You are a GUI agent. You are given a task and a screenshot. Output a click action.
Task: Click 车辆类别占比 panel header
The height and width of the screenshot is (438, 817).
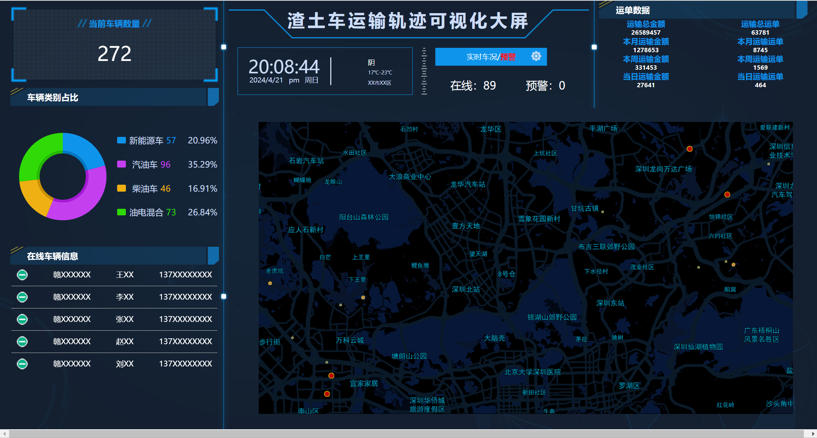[x=115, y=97]
